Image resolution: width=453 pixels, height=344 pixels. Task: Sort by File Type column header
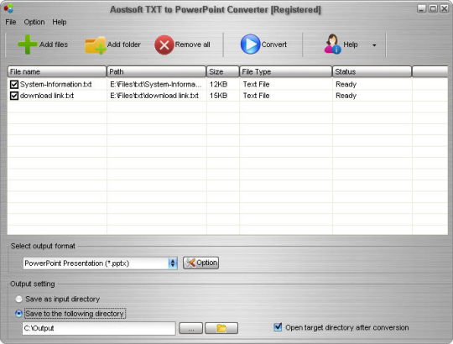[286, 71]
